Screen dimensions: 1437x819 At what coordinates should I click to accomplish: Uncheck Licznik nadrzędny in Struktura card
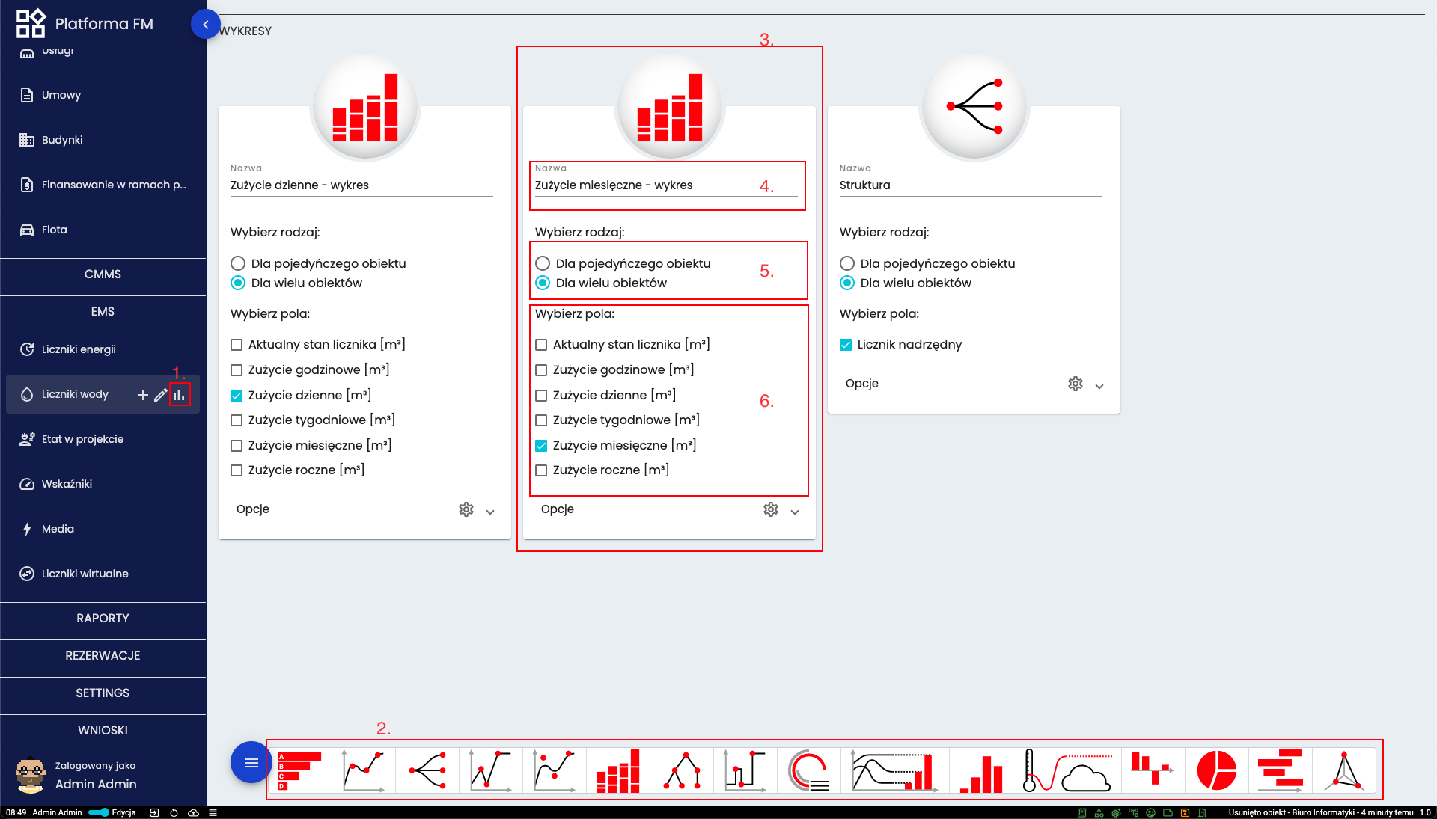point(846,345)
